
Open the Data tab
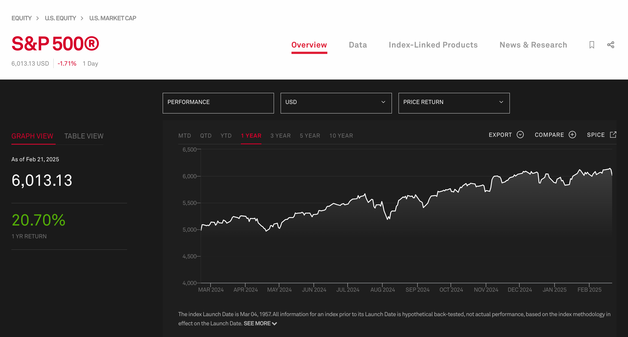click(358, 45)
